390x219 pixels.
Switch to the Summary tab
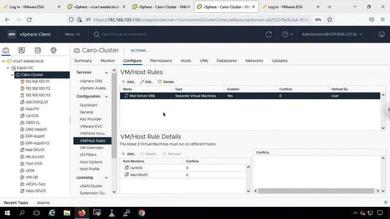83,61
